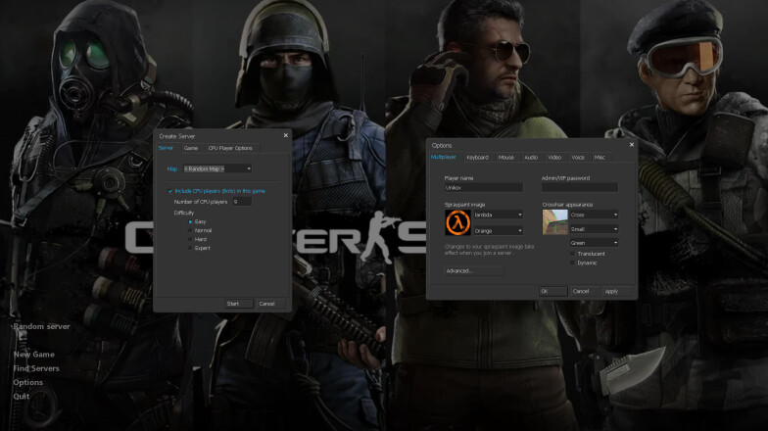Expand the crosshair color dropdown (Green)

point(594,243)
